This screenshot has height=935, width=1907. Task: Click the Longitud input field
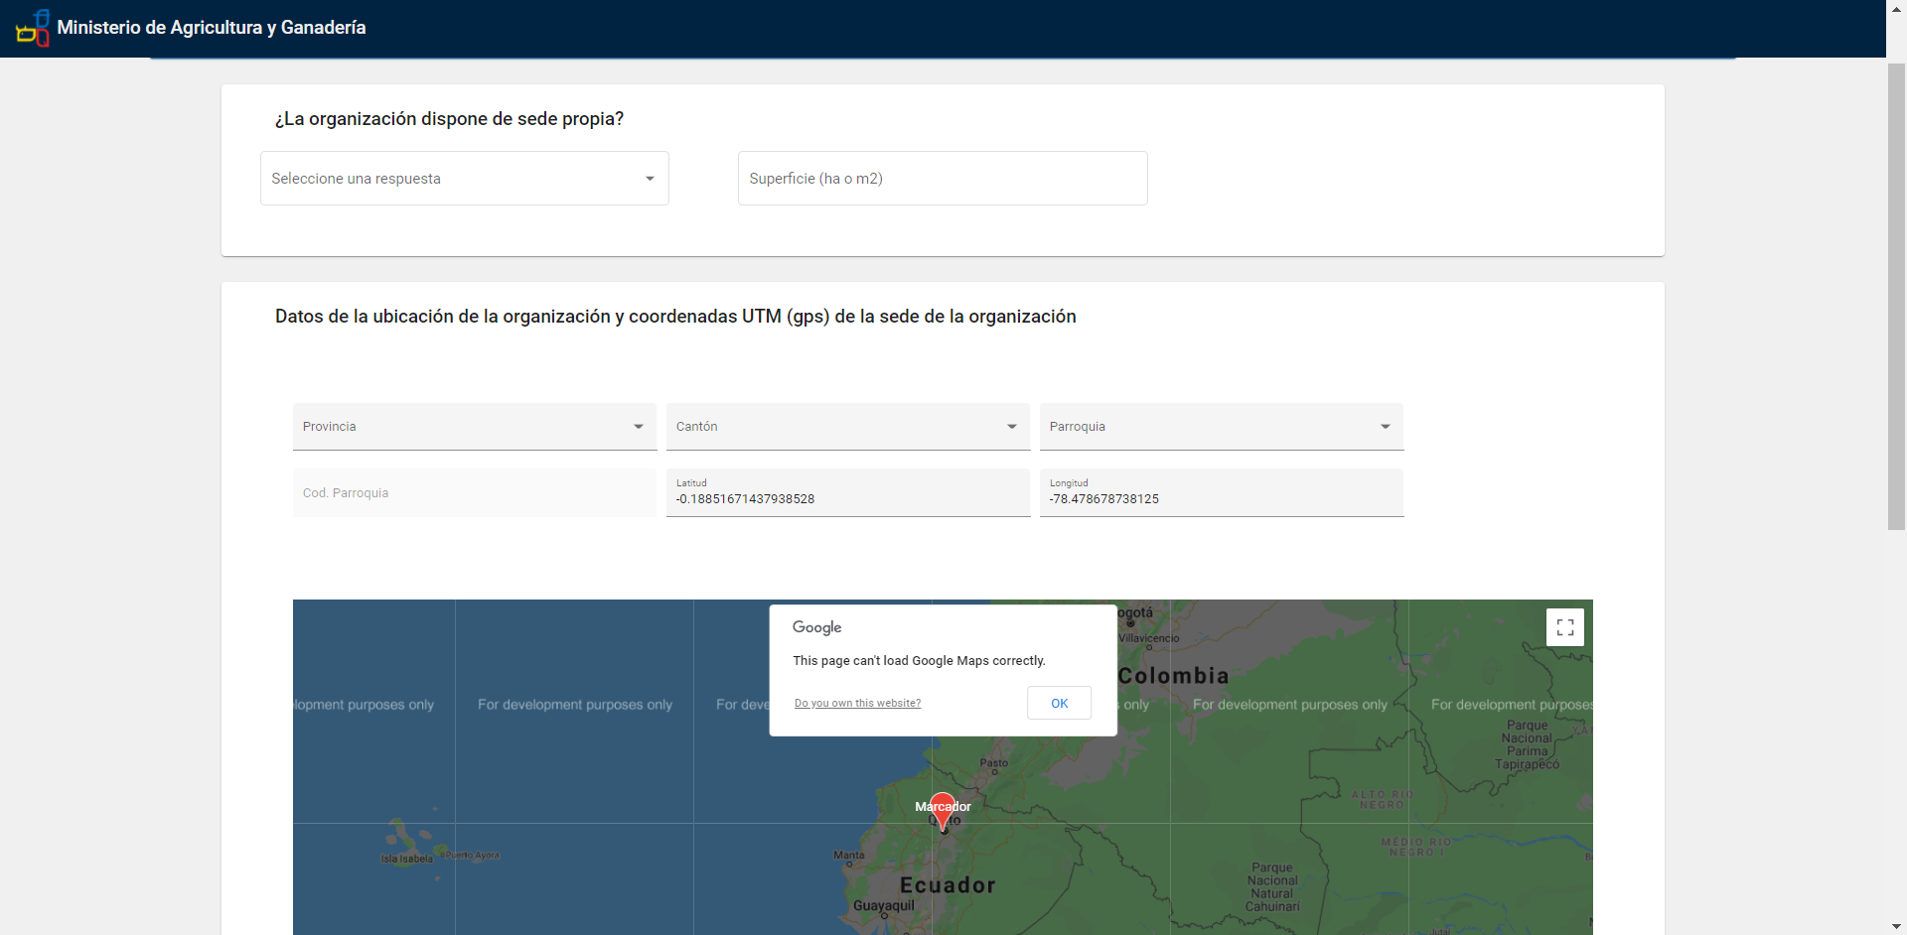pyautogui.click(x=1222, y=492)
